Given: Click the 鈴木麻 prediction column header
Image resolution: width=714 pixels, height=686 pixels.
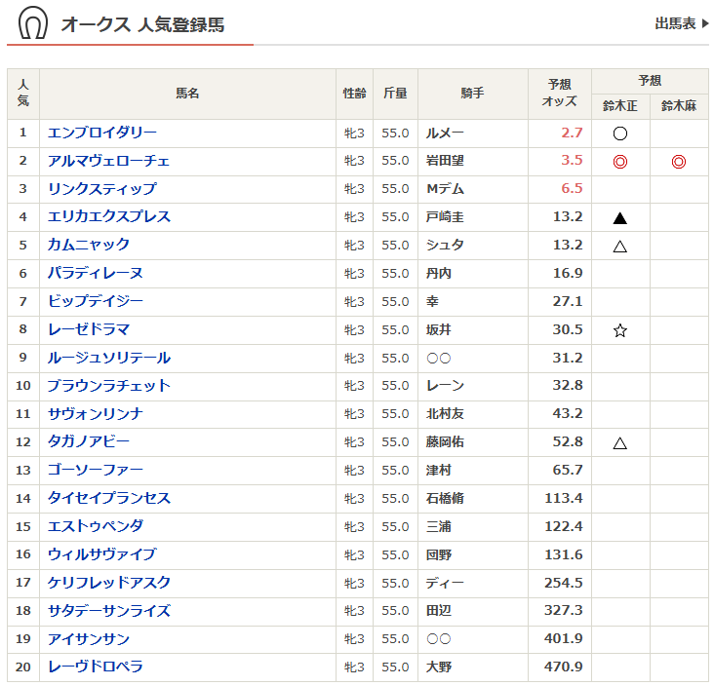Looking at the screenshot, I should coord(679,106).
